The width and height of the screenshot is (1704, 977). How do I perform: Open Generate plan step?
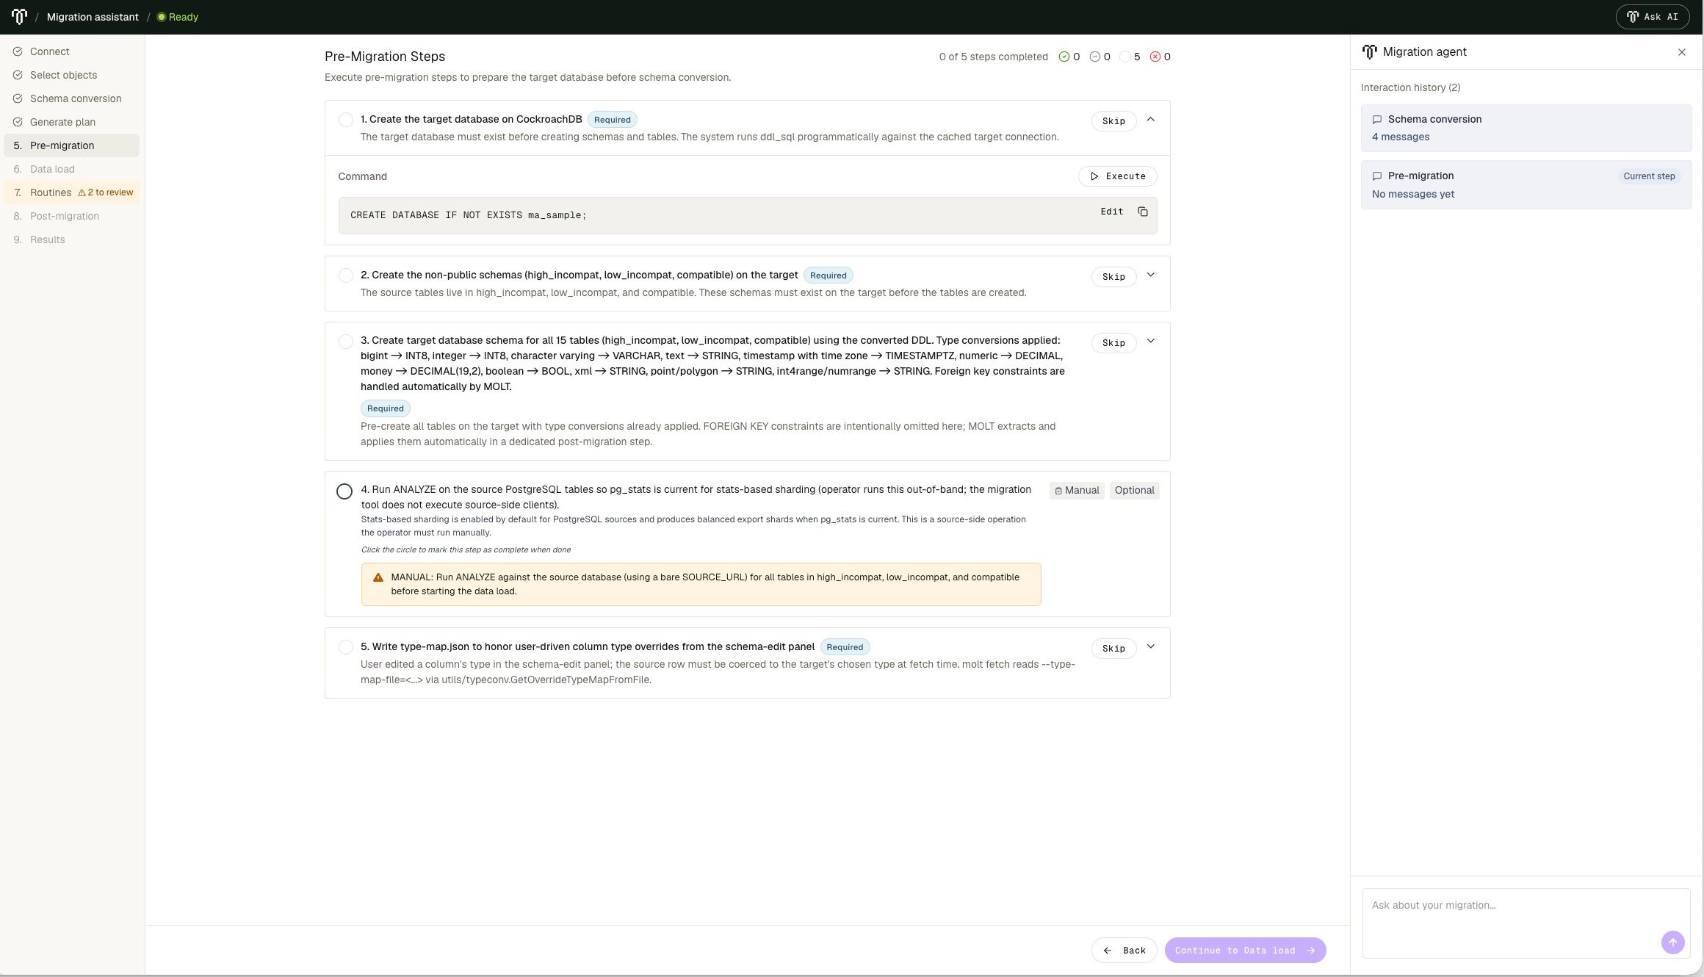tap(71, 122)
